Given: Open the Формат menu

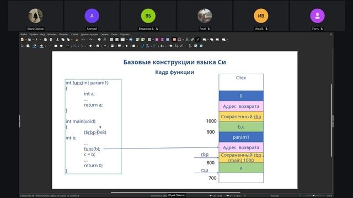Looking at the screenshot, I should pos(63,34).
